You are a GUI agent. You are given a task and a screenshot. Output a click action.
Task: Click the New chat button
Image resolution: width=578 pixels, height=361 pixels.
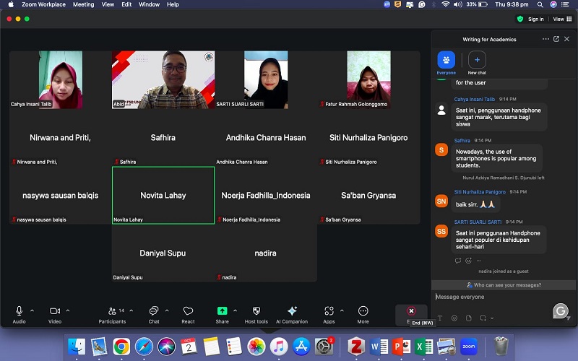tap(477, 60)
